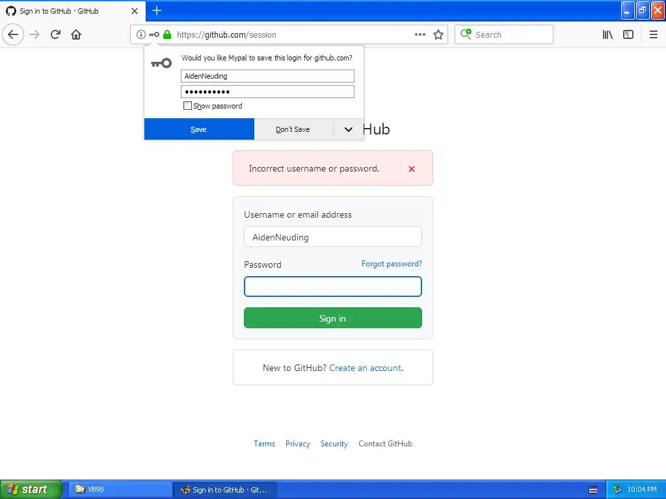Click the saved-login key icon in address bar
Screen dimensions: 666x499
[153, 34]
